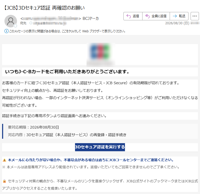Image resolution: width=200 pixels, height=194 pixels.
Task: Click the text 要対応期限：2026年08月30日
Action: (x=33, y=127)
